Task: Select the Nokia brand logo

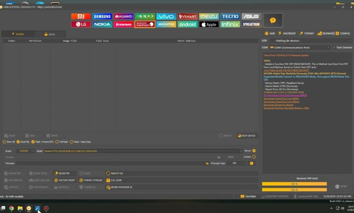Action: coord(102,24)
